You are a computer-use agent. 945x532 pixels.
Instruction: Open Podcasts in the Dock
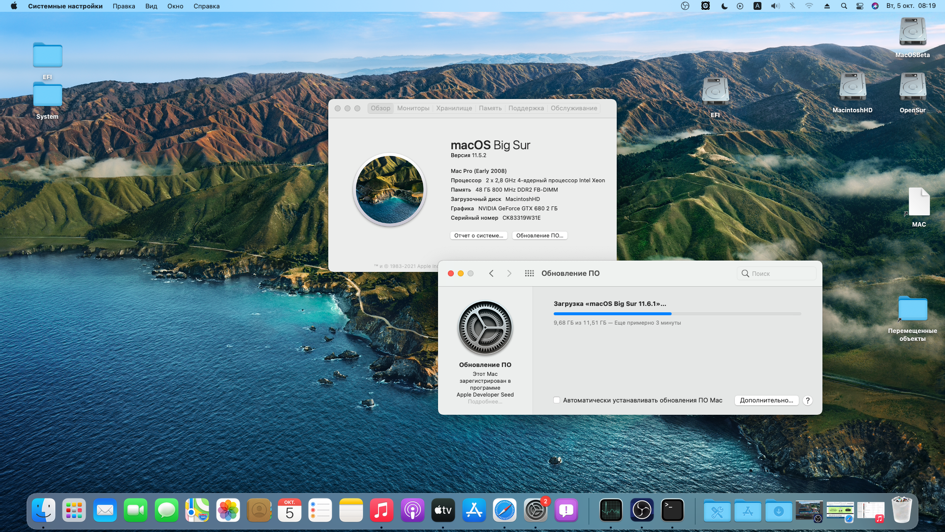pos(412,510)
